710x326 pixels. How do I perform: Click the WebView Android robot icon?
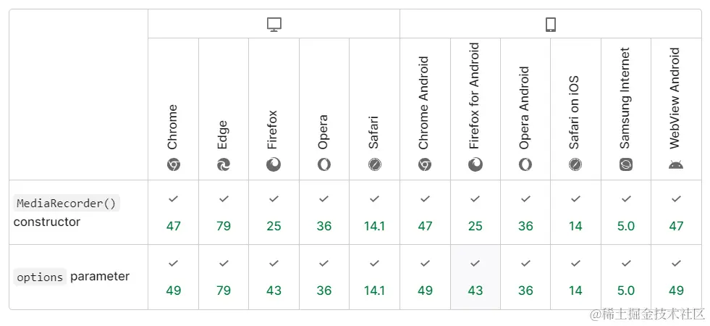[x=676, y=164]
